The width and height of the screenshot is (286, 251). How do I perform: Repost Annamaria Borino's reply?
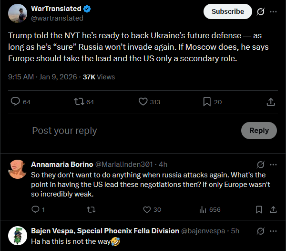pos(90,209)
